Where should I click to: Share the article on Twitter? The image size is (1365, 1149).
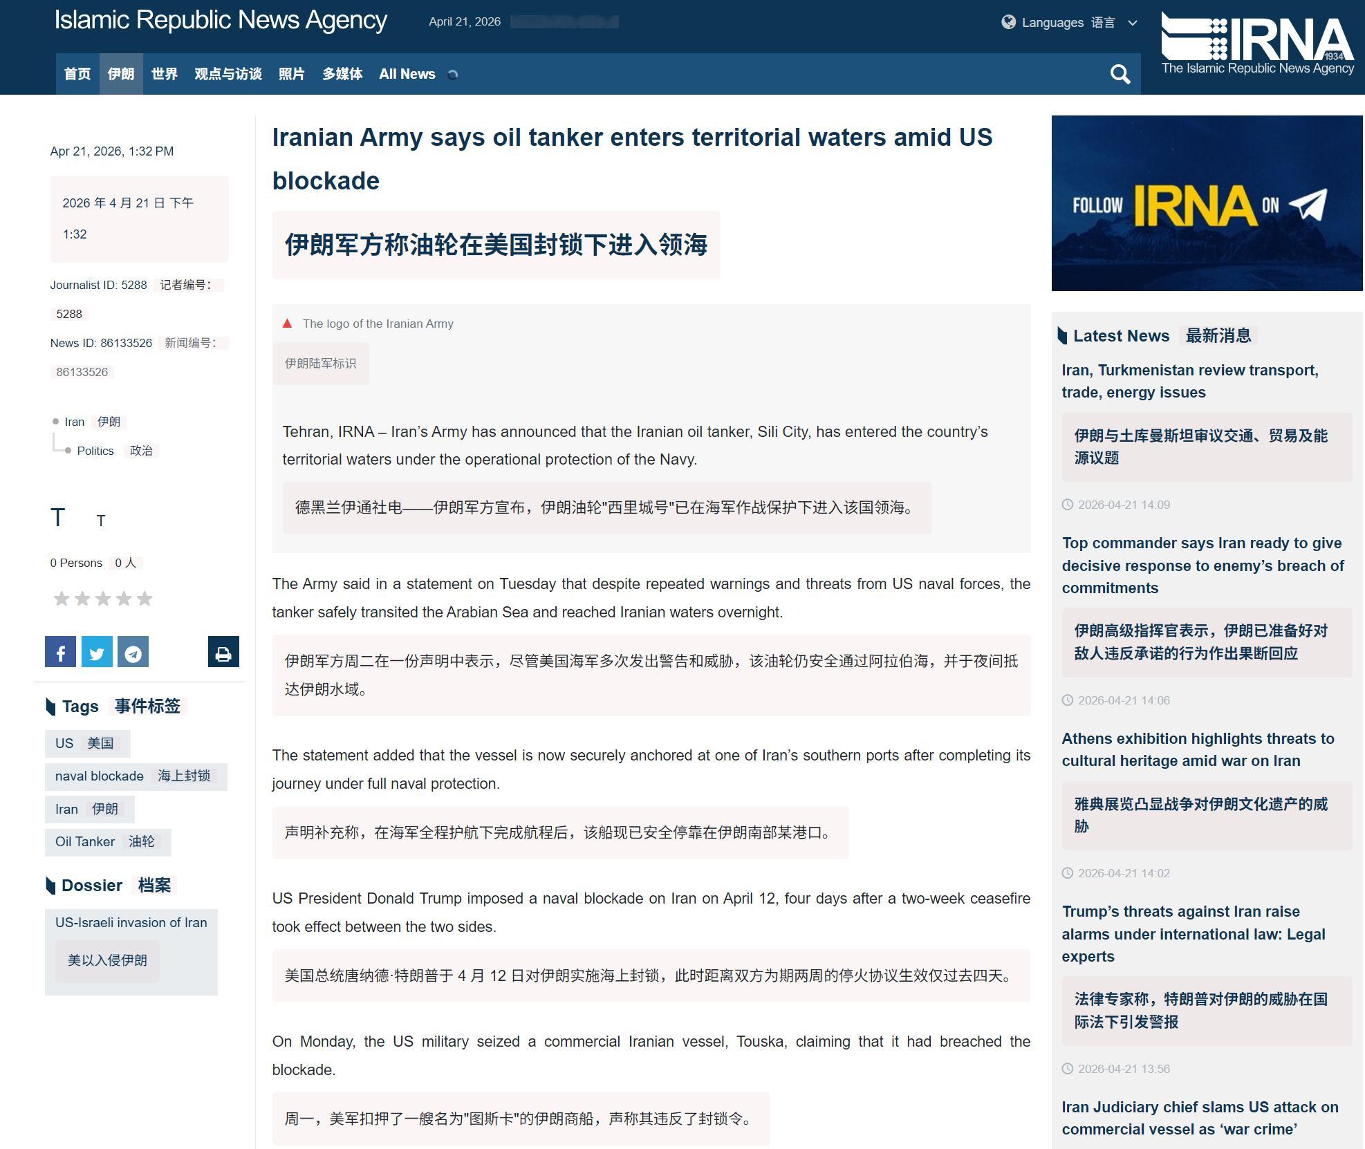(97, 651)
